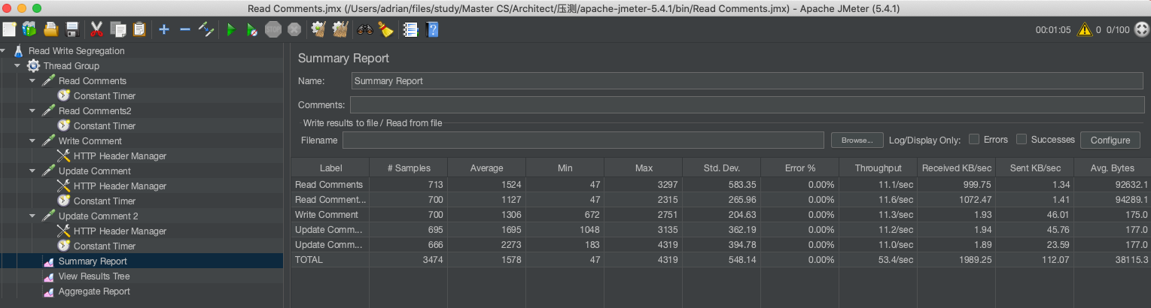
Task: Select the Write Comment table row label
Action: coord(327,215)
